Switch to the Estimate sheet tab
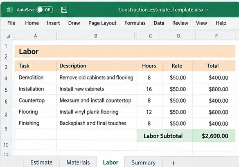 coord(41,162)
